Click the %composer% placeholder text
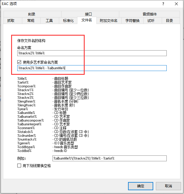Image resolution: width=184 pixels, height=194 pixels. 26,86
